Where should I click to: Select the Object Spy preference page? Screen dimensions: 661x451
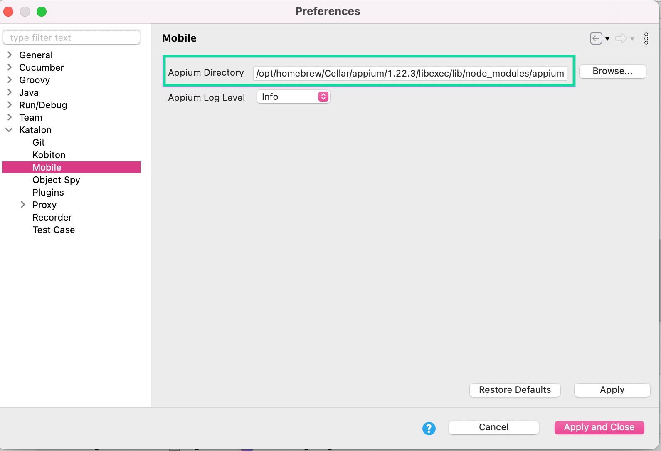point(56,180)
